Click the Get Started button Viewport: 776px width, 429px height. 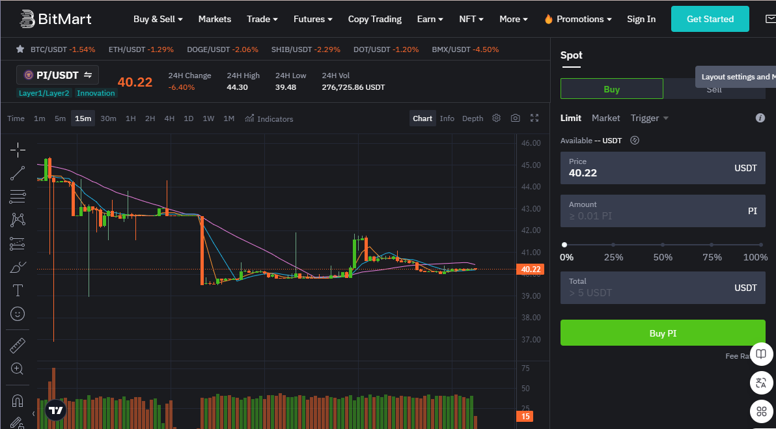coord(710,19)
